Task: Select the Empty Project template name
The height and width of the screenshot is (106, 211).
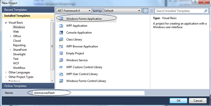Action: (75, 53)
